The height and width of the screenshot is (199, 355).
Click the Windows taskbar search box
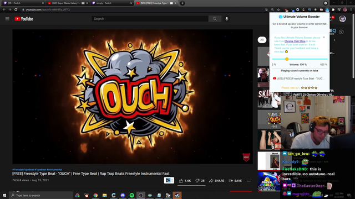pos(40,195)
